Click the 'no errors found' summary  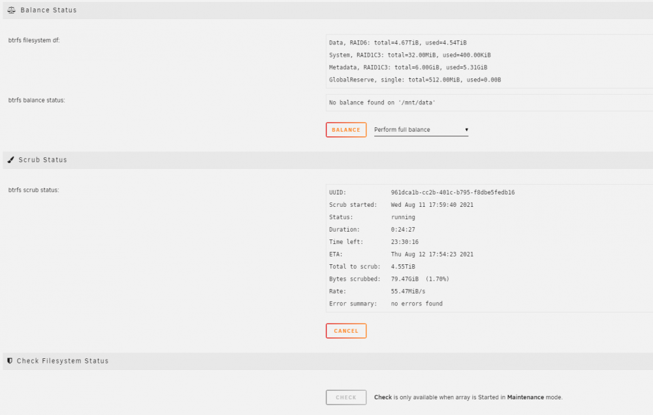click(417, 304)
